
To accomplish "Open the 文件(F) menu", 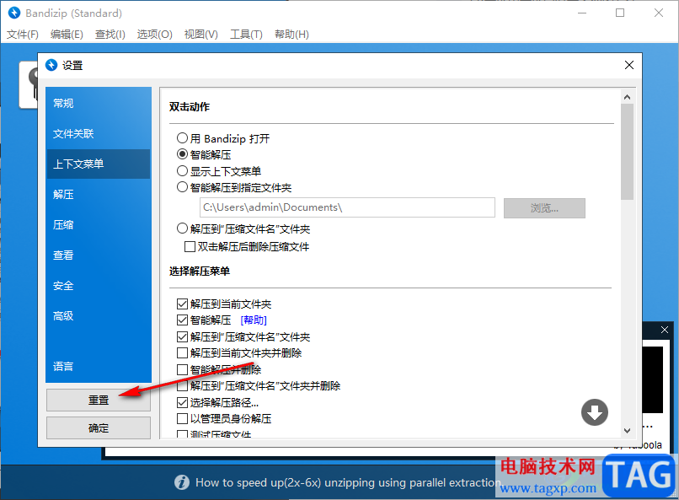I will (x=23, y=35).
